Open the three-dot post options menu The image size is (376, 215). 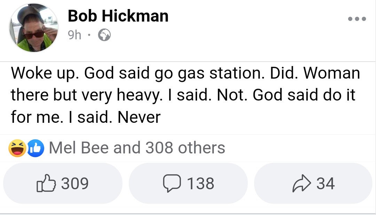[357, 19]
